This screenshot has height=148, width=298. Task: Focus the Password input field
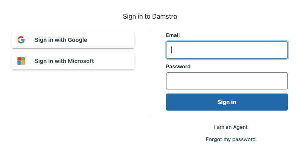click(227, 81)
